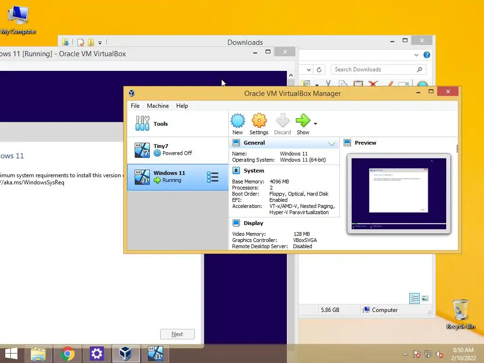Click the cut scissors icon in Downloads
484x363 pixels.
click(x=328, y=83)
